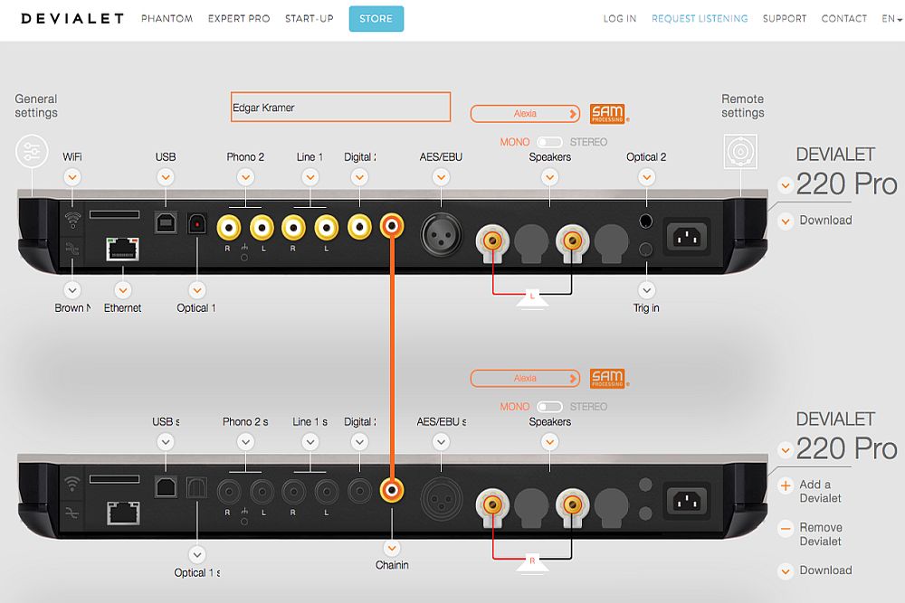Select the Ethernet port on upper amplifier
Viewport: 905px width, 603px height.
pos(122,249)
